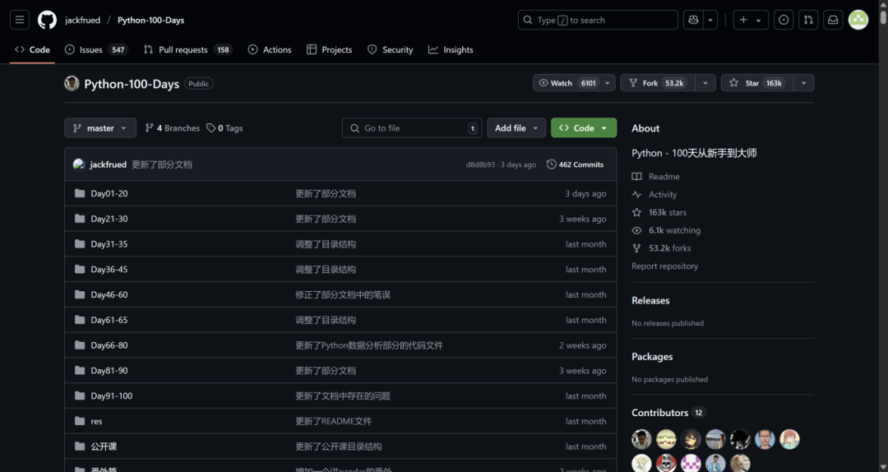The image size is (888, 472).
Task: Fork the repository with Fork button
Action: [x=658, y=83]
